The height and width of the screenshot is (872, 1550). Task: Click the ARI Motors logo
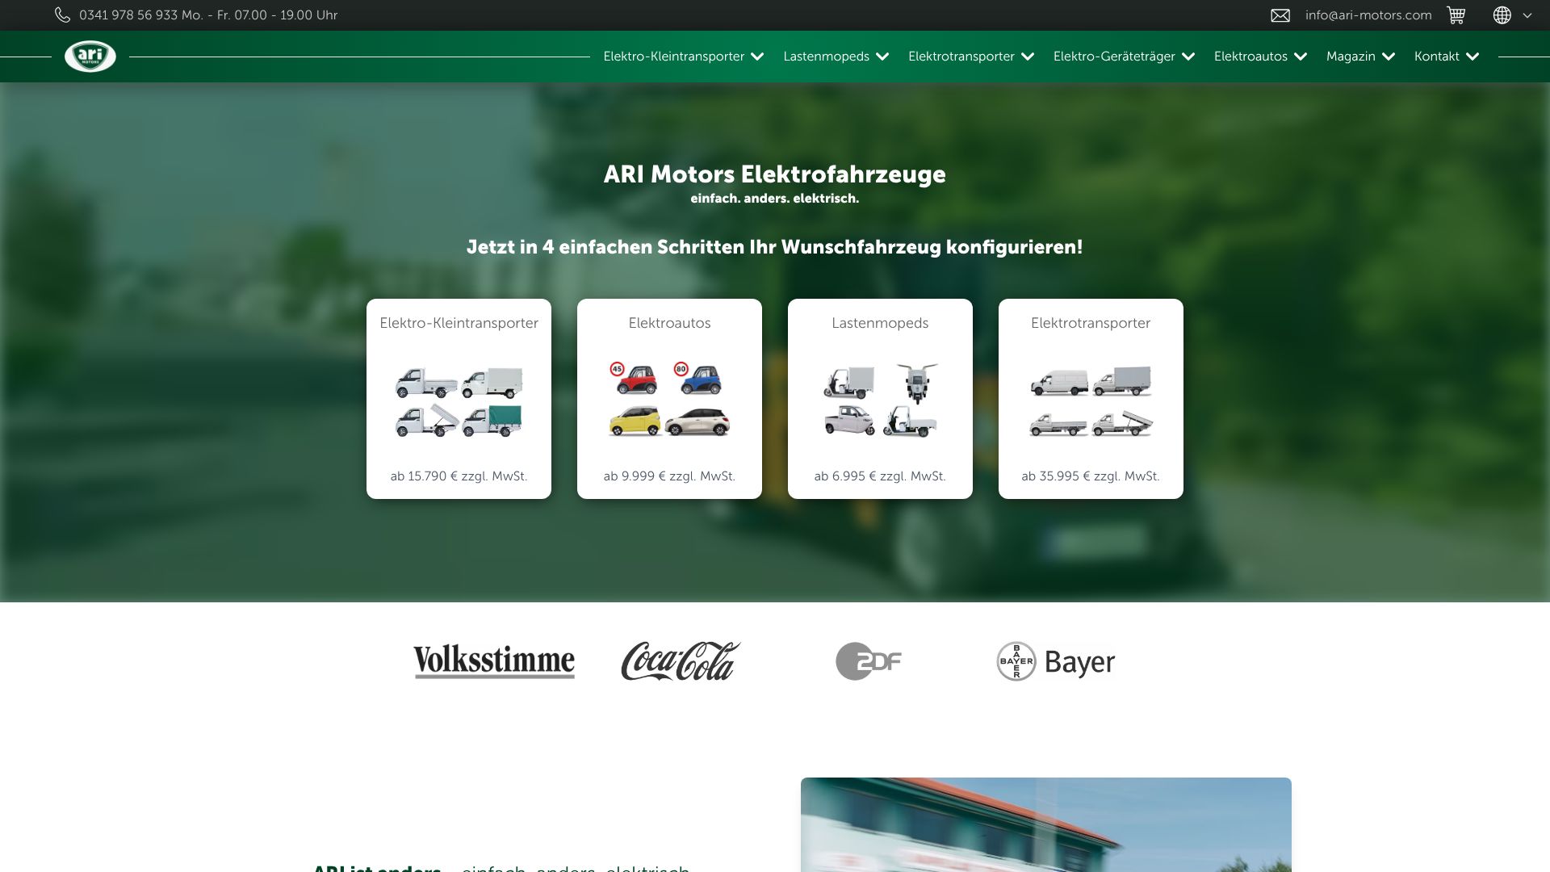(x=90, y=57)
